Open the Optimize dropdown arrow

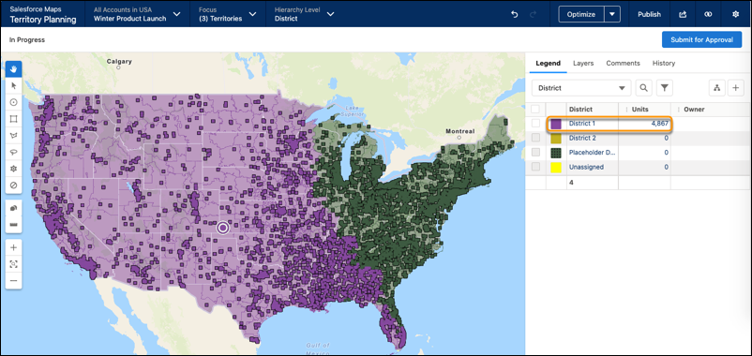[612, 14]
